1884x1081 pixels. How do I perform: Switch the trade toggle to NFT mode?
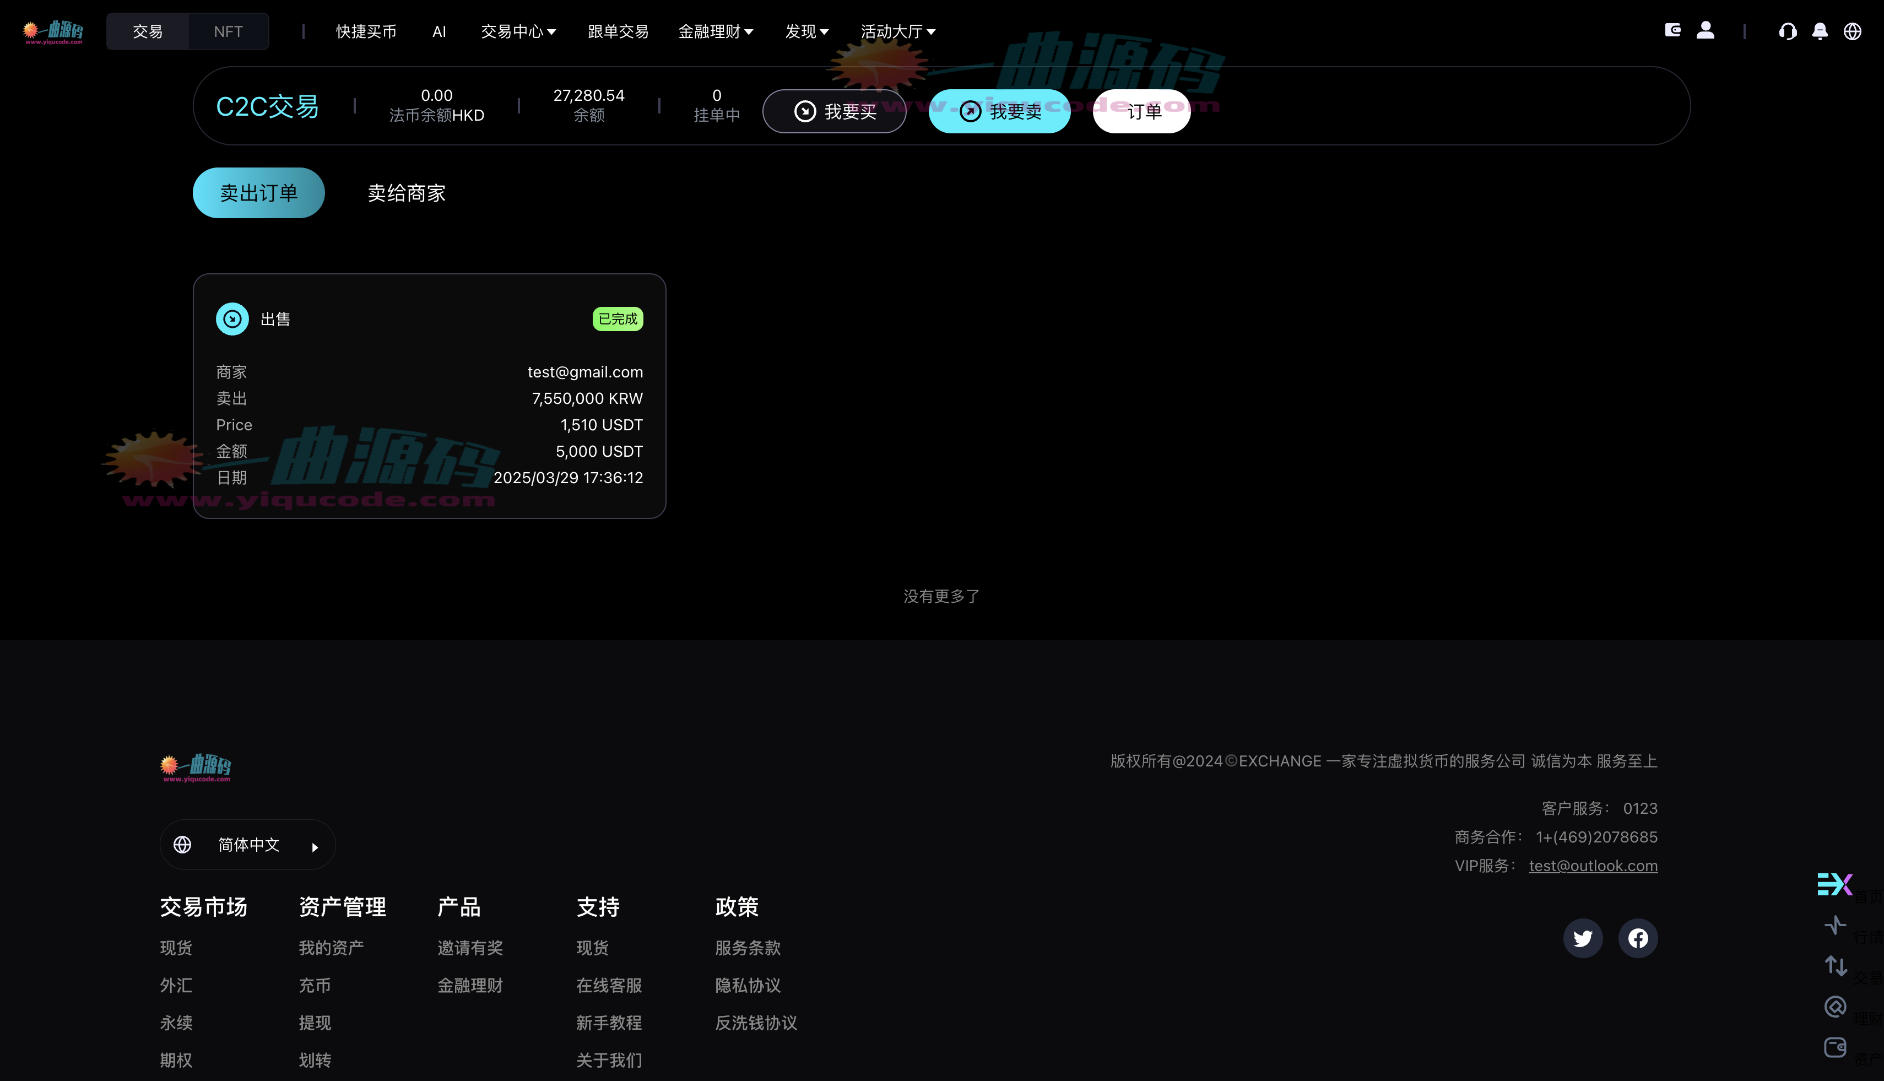(x=228, y=31)
